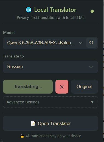Click the All translations stay on device note

(x=53, y=136)
